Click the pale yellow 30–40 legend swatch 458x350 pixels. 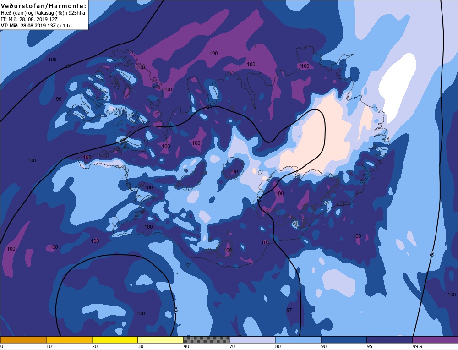click(161, 340)
